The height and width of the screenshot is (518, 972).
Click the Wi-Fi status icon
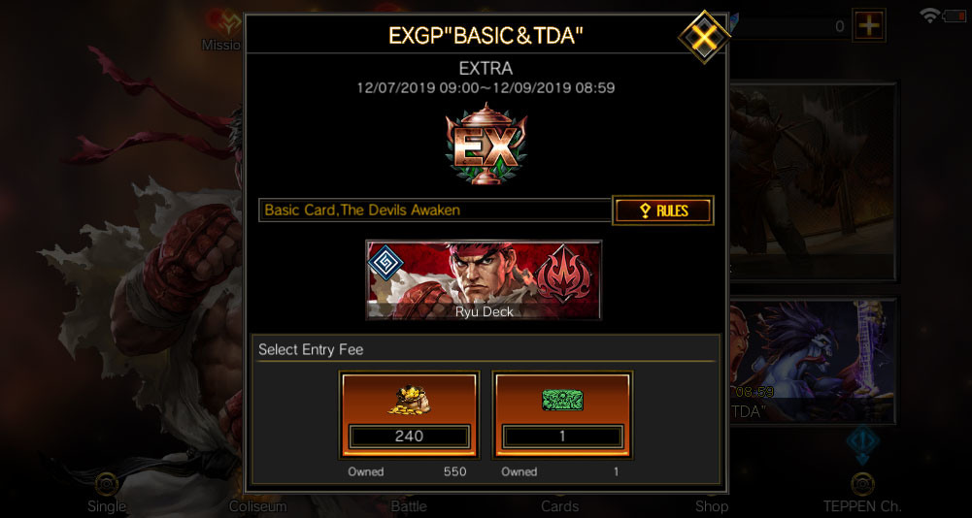click(x=930, y=16)
